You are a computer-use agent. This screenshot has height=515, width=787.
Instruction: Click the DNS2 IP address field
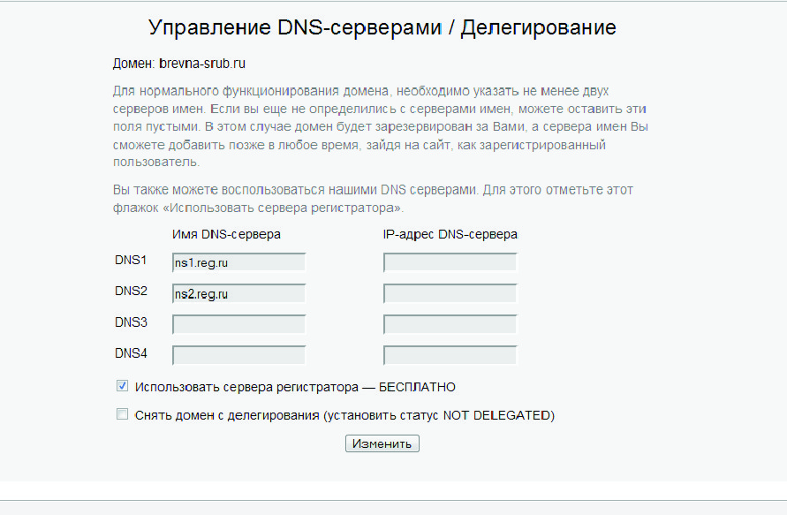(450, 293)
